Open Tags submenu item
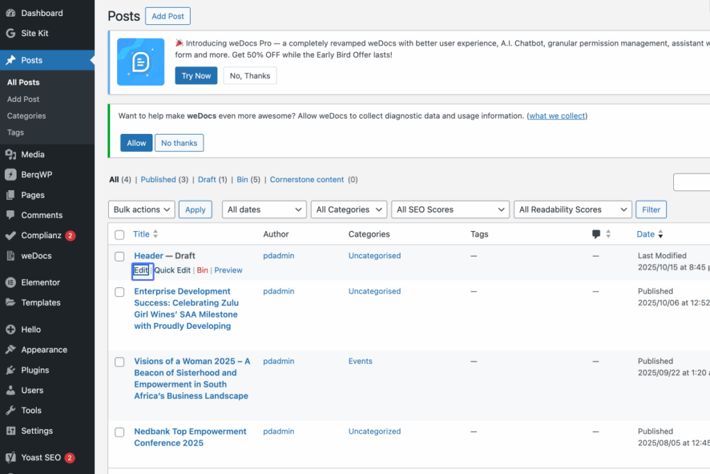Viewport: 710px width, 474px height. pos(15,133)
